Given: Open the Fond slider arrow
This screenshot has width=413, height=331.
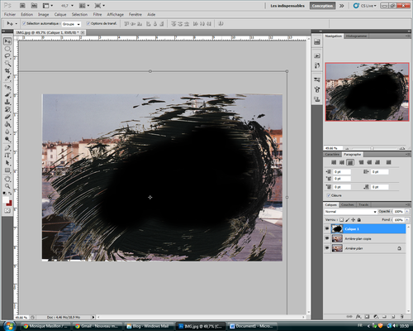Looking at the screenshot, I should tap(407, 220).
